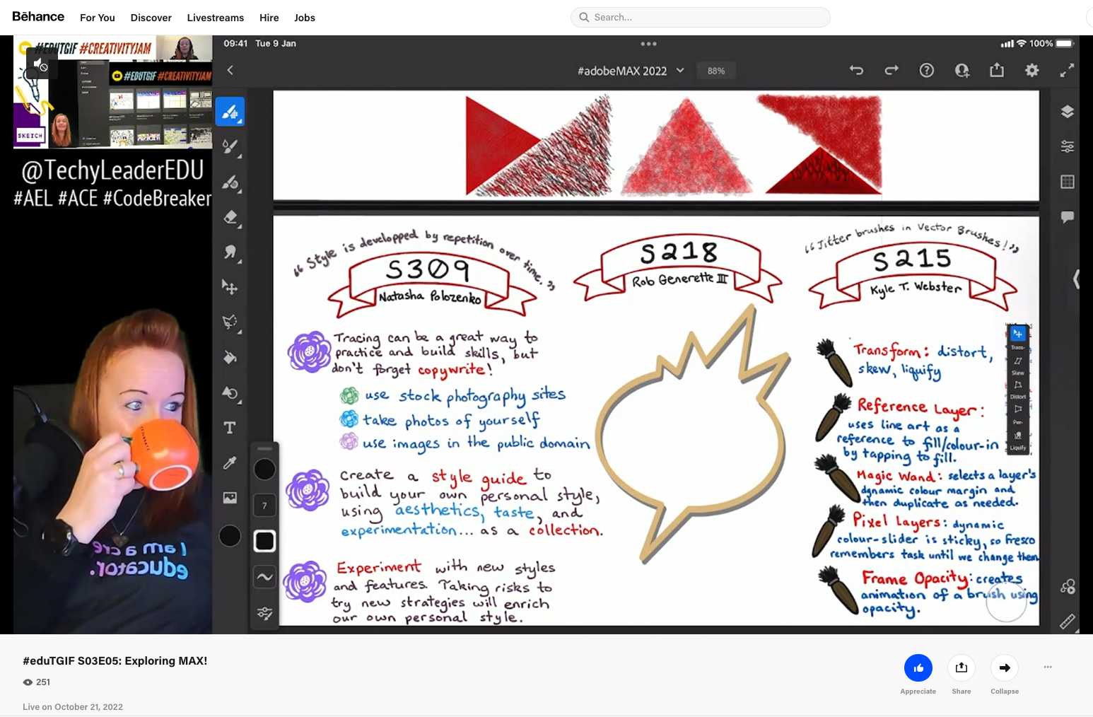This screenshot has width=1093, height=717.
Task: Go back with the Fresco back chevron
Action: tap(230, 70)
